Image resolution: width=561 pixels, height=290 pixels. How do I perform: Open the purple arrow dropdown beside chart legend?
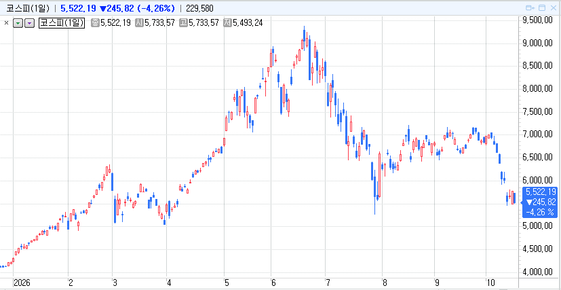30,23
